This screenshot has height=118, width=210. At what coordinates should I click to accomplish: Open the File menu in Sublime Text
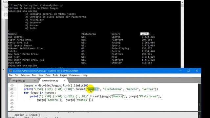click(x=10, y=75)
